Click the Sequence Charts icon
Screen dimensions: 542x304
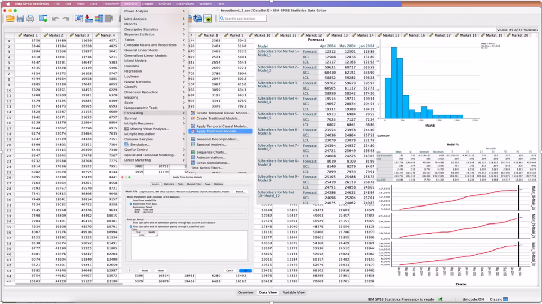tap(193, 152)
